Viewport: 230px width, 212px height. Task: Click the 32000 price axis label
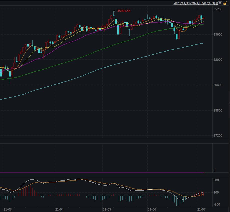tap(218, 60)
